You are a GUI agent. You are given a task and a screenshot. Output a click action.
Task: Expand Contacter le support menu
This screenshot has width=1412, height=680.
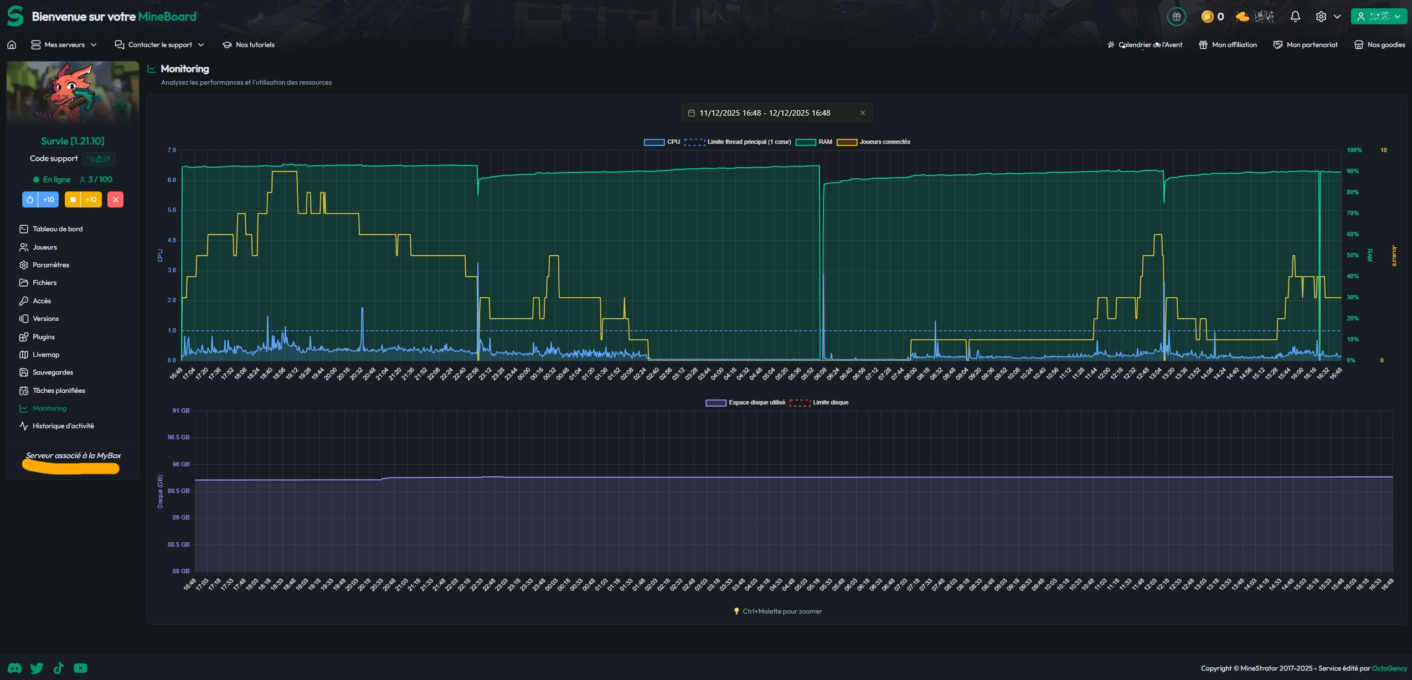159,45
